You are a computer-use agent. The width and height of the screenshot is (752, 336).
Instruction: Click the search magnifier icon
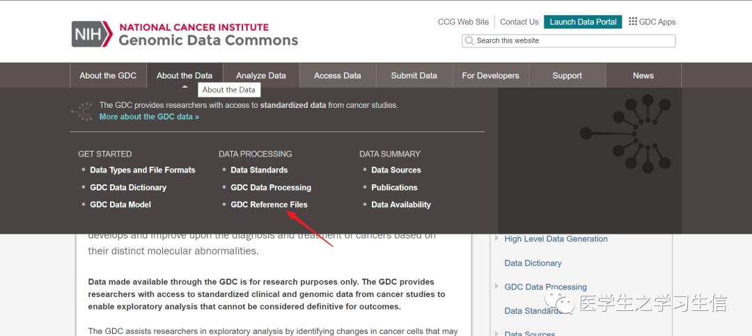coord(469,41)
